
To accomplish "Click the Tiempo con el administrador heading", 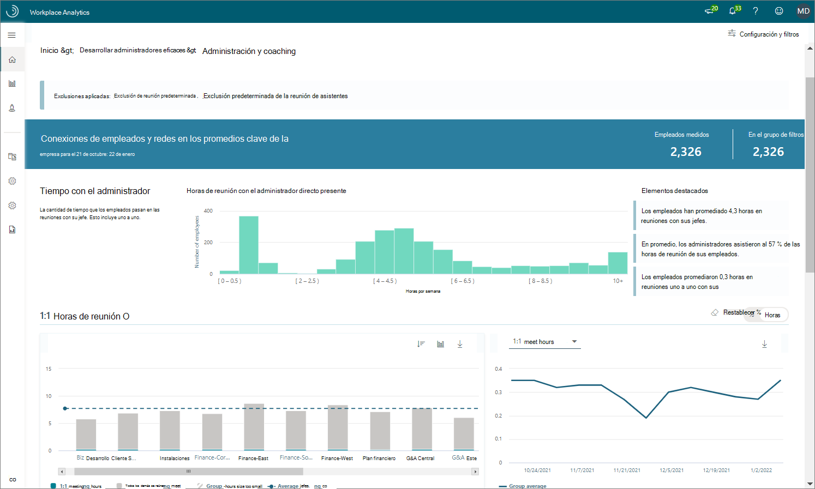I will click(95, 191).
